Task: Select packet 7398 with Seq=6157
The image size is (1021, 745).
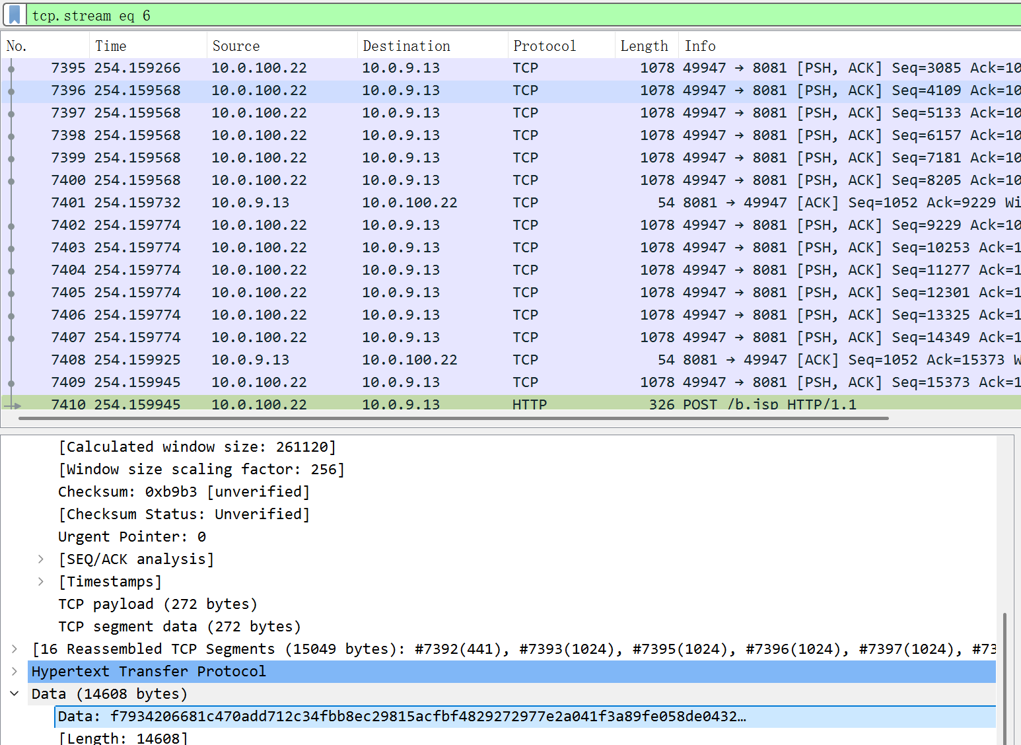Action: pyautogui.click(x=511, y=135)
